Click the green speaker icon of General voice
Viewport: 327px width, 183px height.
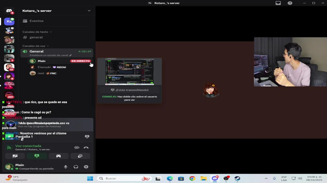coord(25,51)
